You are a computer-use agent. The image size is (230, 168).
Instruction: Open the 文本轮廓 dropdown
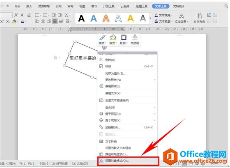coord(164,21)
